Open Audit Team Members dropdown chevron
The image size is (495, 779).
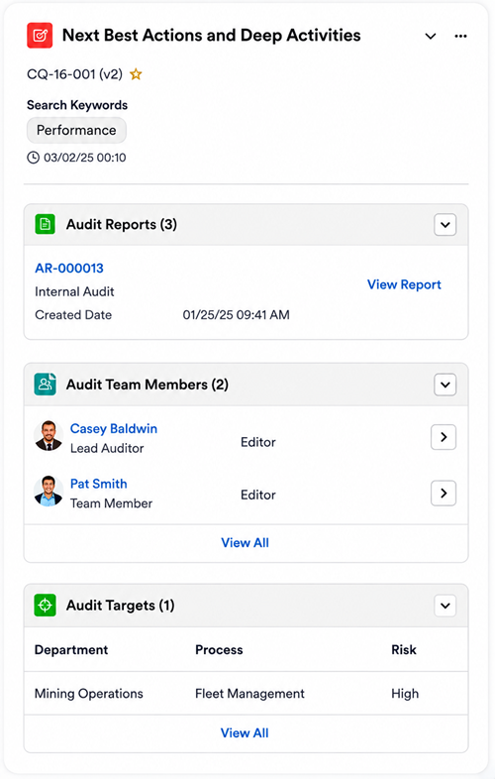click(x=445, y=385)
